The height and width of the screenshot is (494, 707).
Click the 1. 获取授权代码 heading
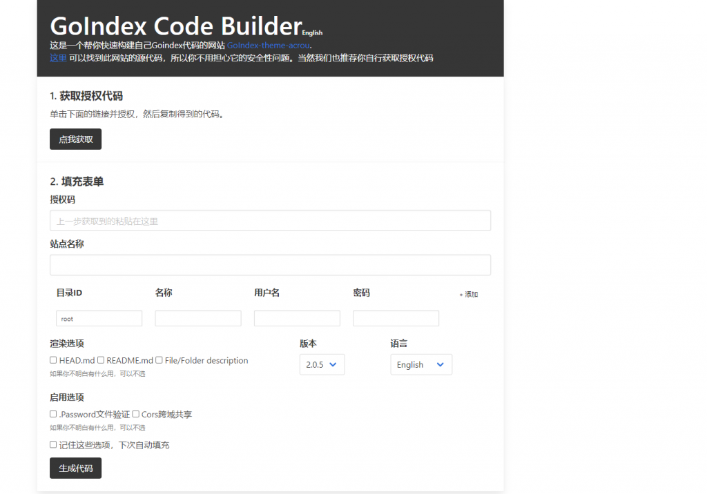click(x=86, y=96)
